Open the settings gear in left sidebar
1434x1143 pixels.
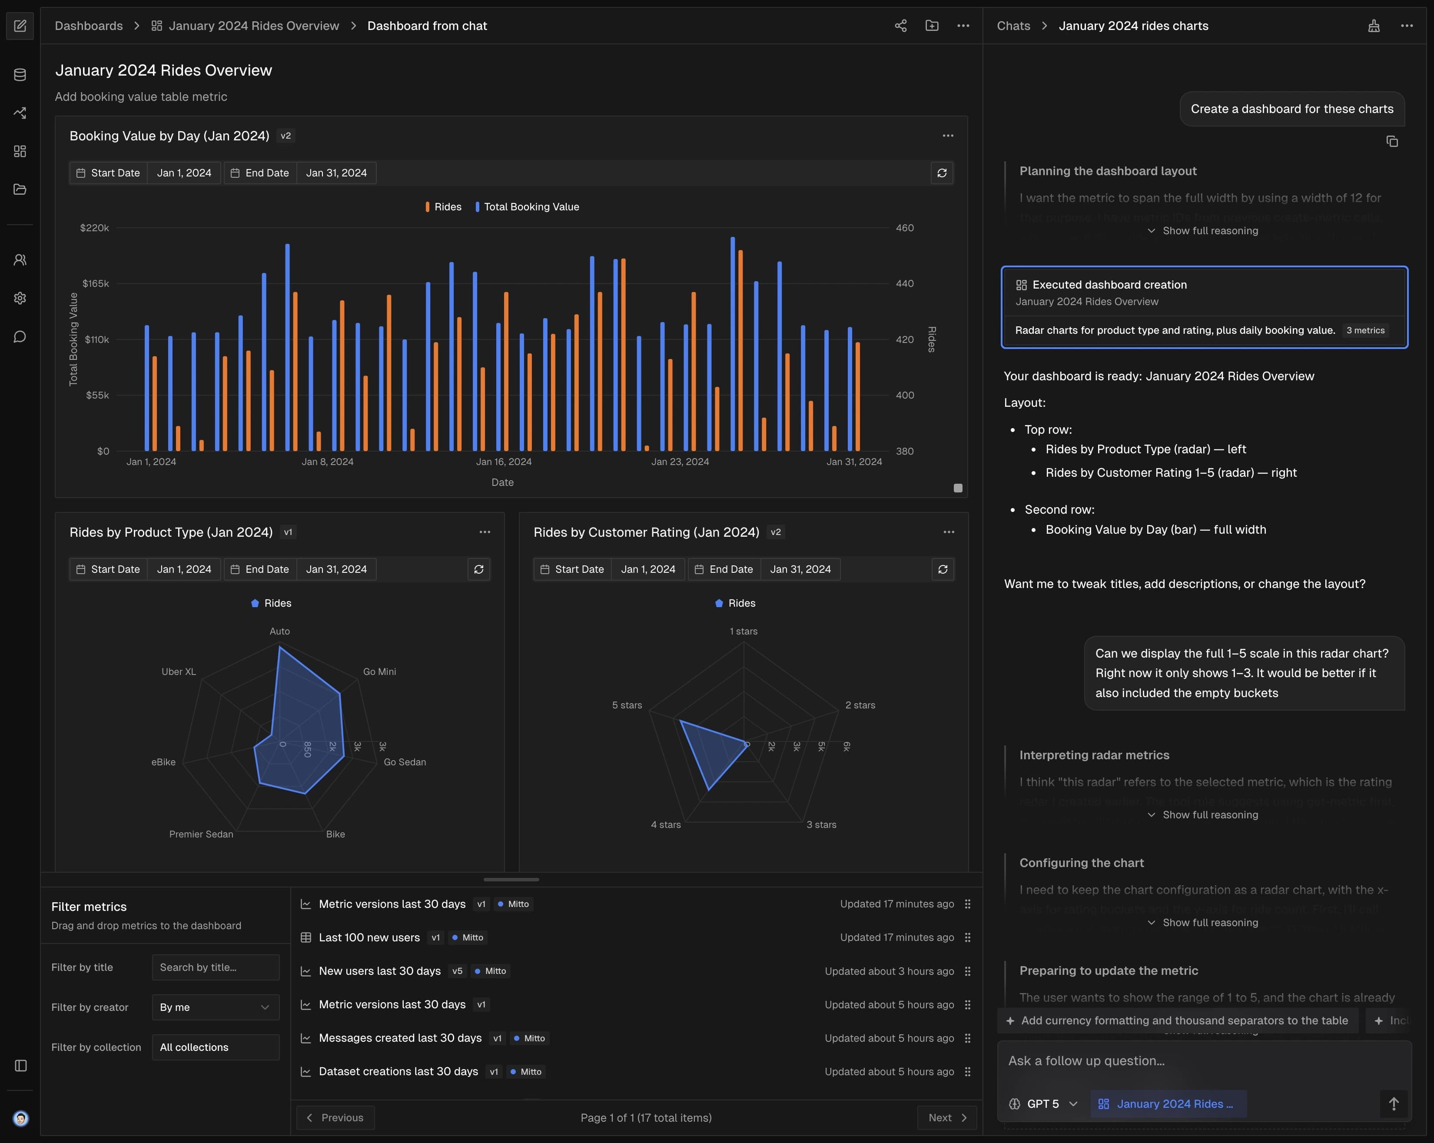(x=20, y=298)
